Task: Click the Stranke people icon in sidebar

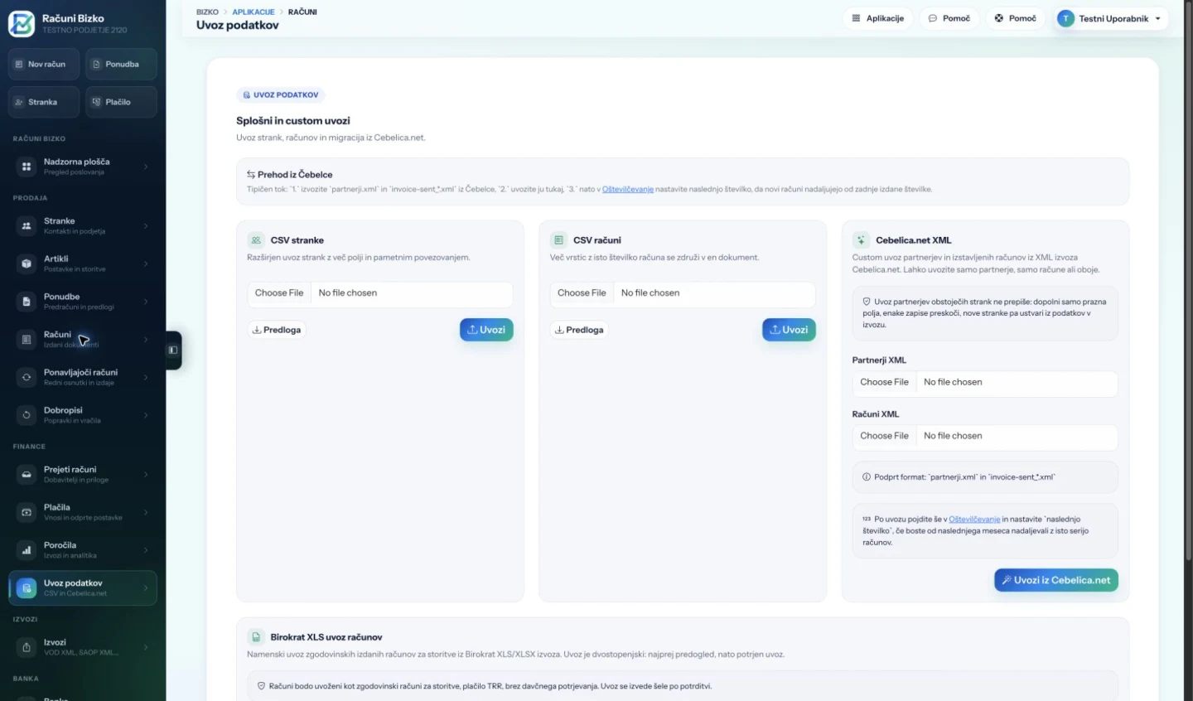Action: 27,225
